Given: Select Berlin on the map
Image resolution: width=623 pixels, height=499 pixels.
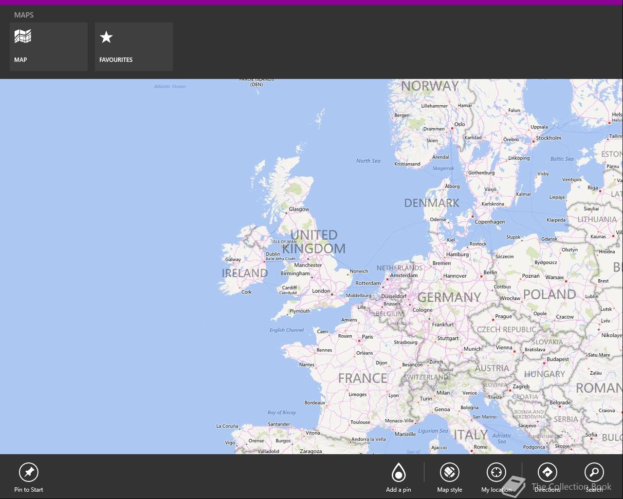Looking at the screenshot, I should pos(491,272).
